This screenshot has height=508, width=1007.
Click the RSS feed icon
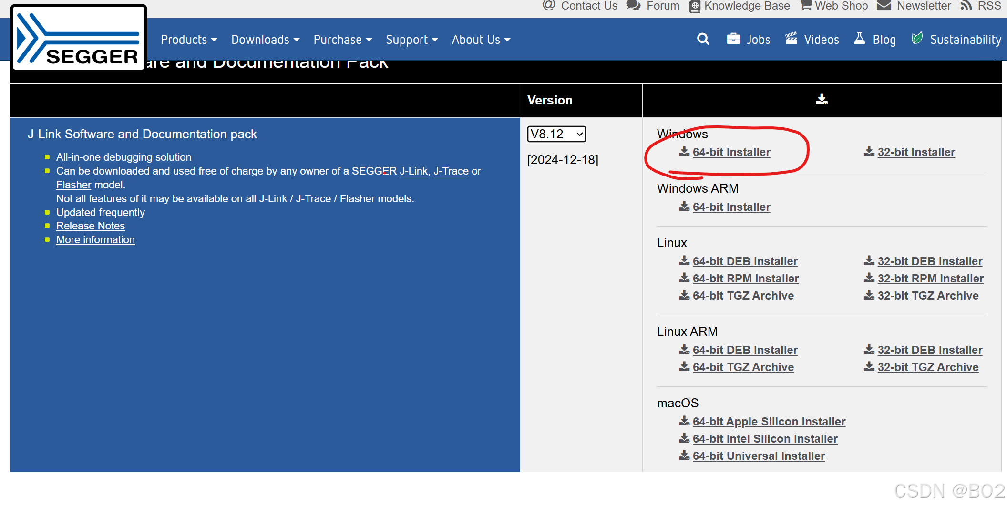click(x=966, y=5)
